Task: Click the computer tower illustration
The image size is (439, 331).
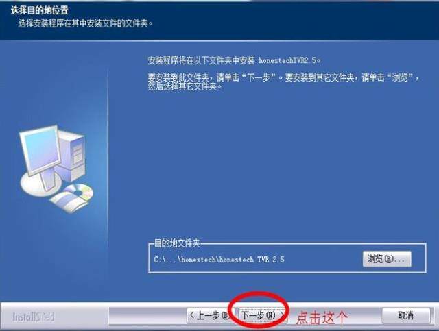Action: tap(71, 157)
